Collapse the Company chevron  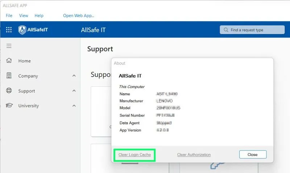click(x=74, y=76)
